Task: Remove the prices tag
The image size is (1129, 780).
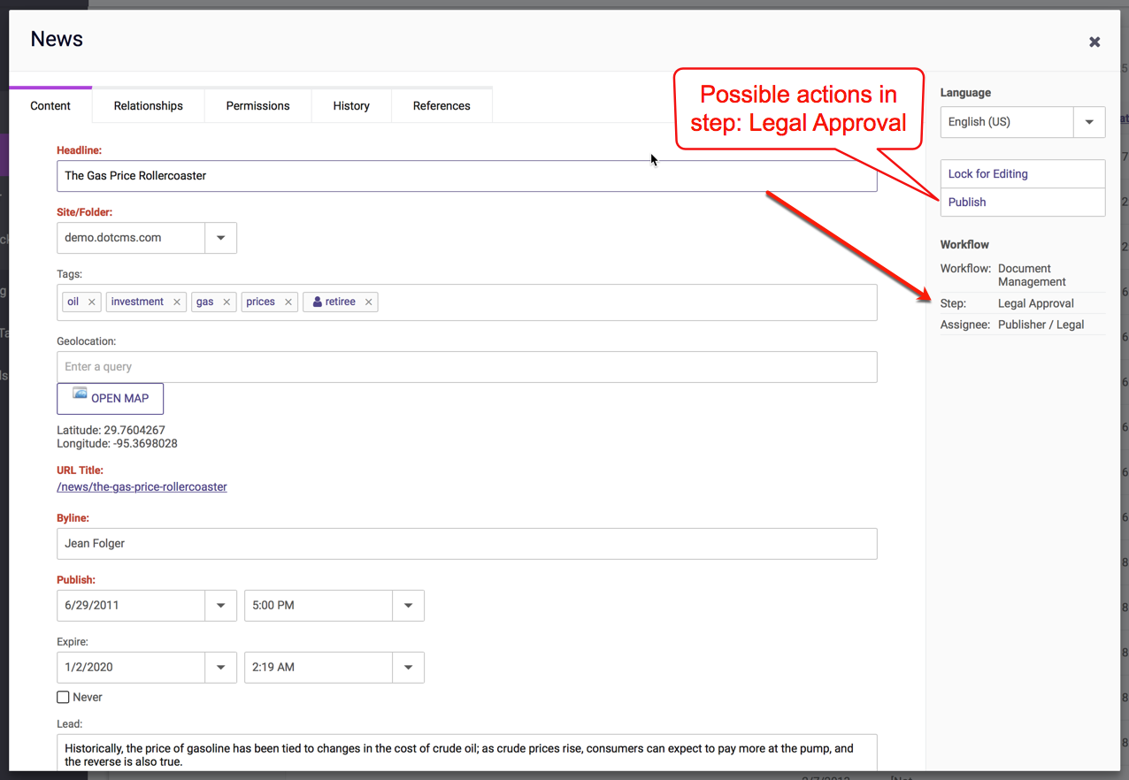Action: click(288, 302)
